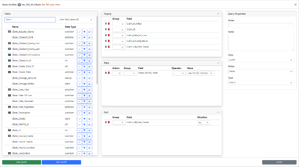Click the trash icon for Claim_Insured_Name display row
This screenshot has height=167, width=299.
(109, 41)
